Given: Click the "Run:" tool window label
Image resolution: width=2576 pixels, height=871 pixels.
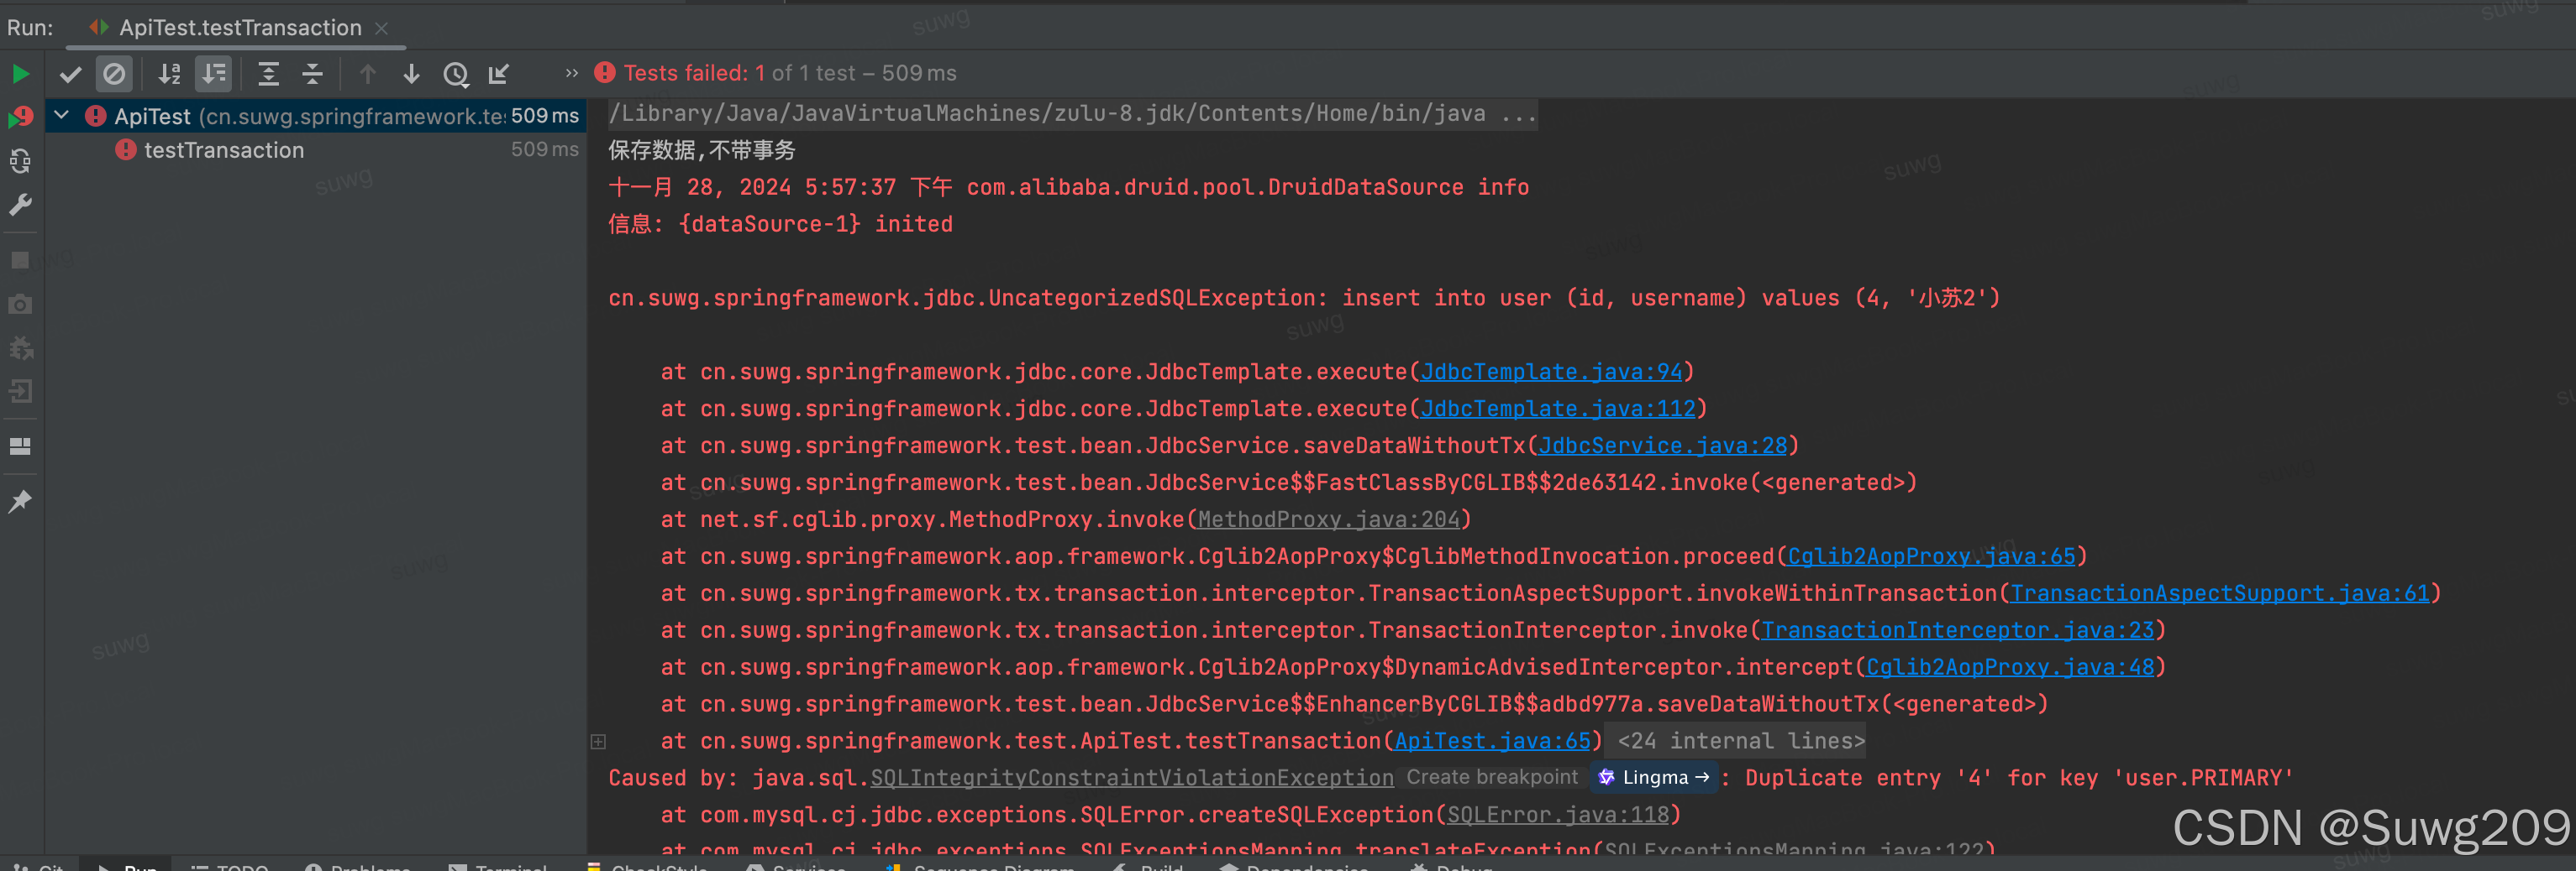Looking at the screenshot, I should point(30,28).
